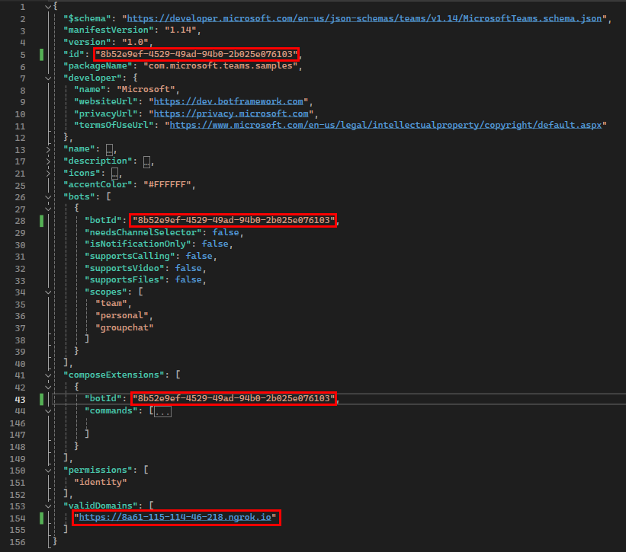The width and height of the screenshot is (626, 552).
Task: Click line number 156 in the gutter
Action: click(x=18, y=542)
